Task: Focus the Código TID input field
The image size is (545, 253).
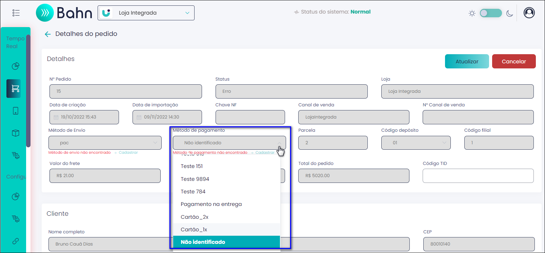Action: [478, 176]
